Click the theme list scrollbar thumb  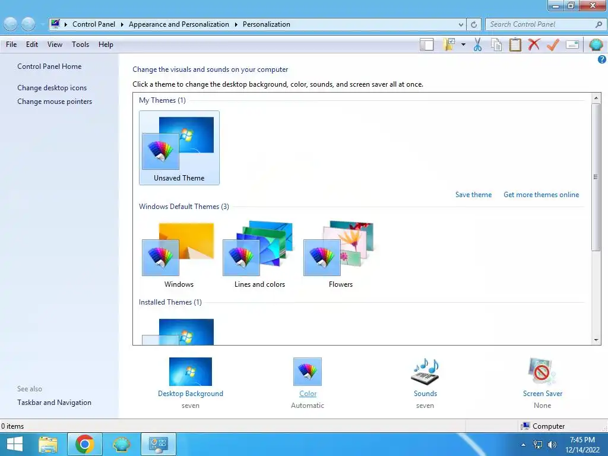click(596, 177)
